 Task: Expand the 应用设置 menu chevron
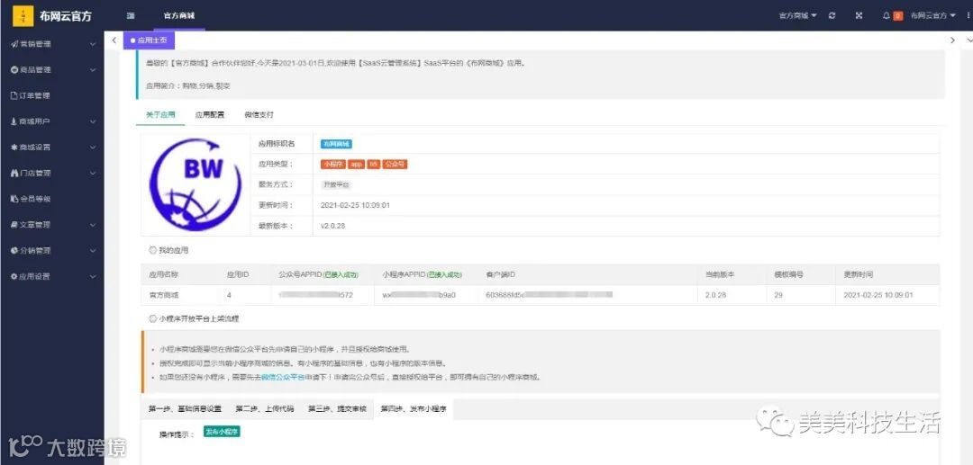(x=93, y=277)
